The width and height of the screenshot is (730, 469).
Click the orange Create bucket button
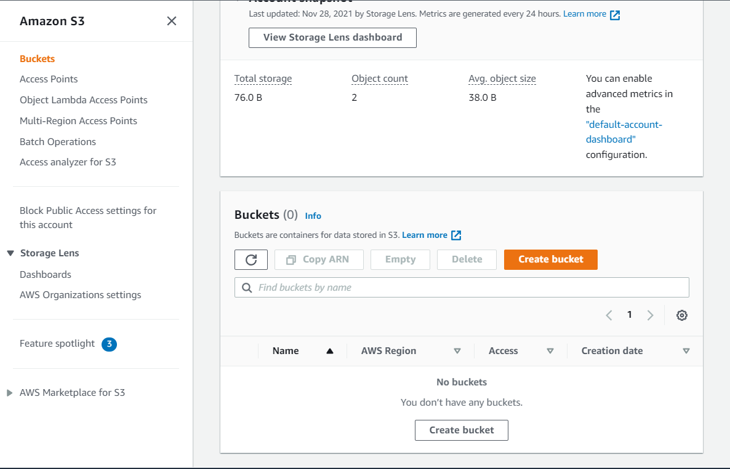pos(550,259)
